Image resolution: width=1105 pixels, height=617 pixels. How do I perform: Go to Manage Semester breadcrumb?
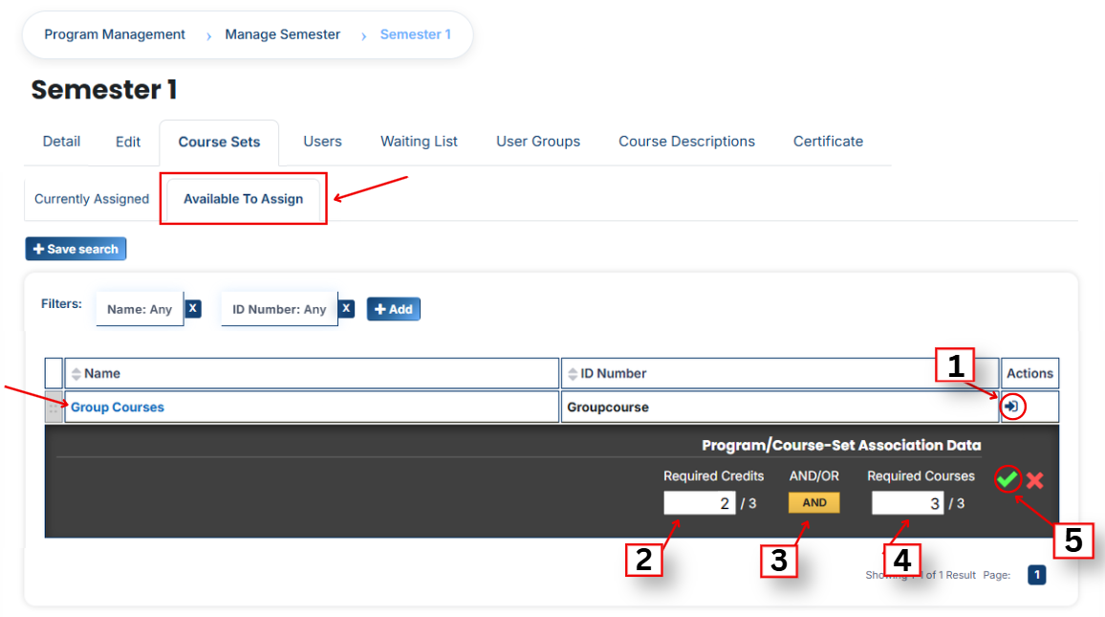pos(283,34)
